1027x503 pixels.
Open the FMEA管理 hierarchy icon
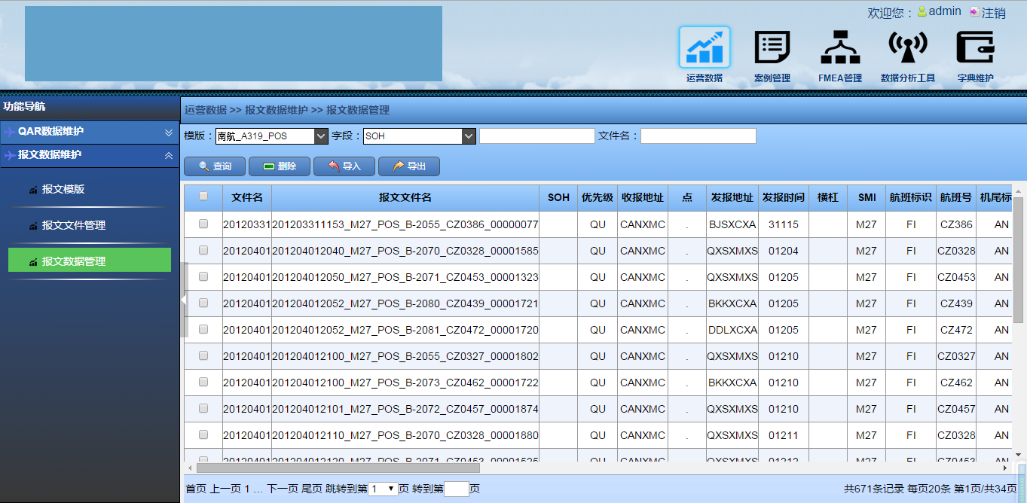point(839,47)
